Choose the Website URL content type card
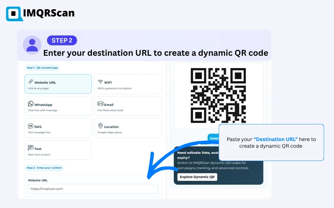334x208 pixels. click(x=58, y=84)
